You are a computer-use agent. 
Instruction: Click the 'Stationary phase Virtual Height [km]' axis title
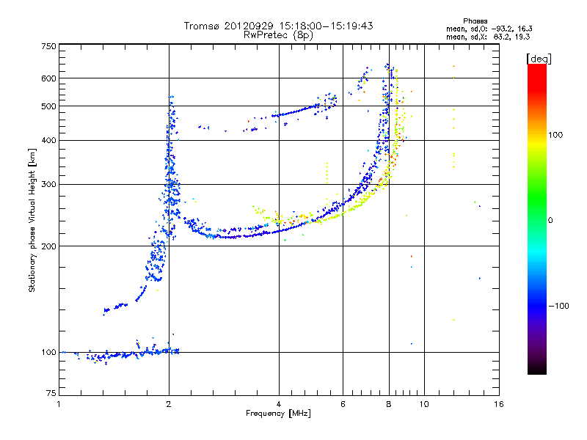pyautogui.click(x=32, y=220)
